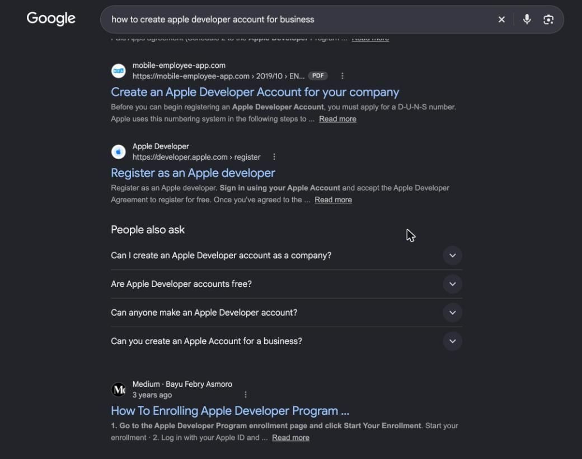Open 'Register as an Apple developer' result
Viewport: 582px width, 459px height.
click(193, 173)
